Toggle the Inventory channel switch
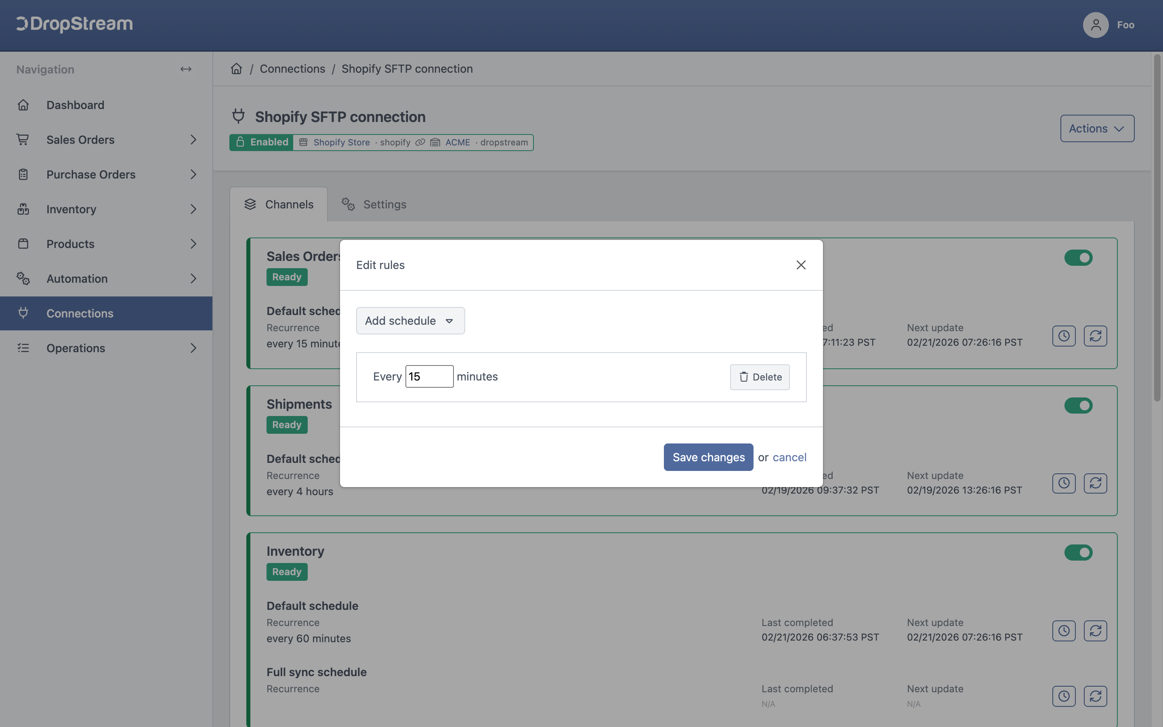Screen dimensions: 1163x727 click(1079, 553)
